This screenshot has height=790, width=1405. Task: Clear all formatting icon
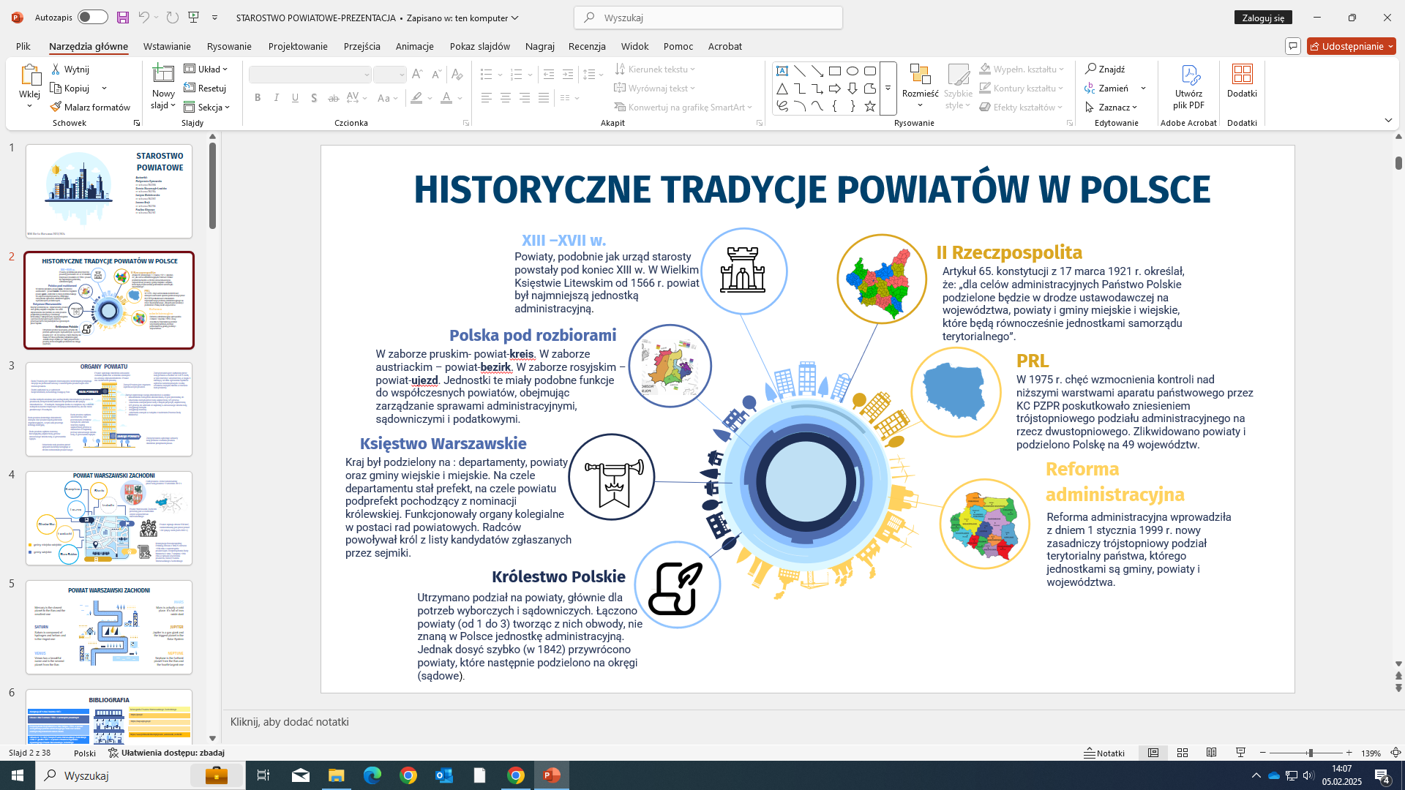(x=457, y=75)
